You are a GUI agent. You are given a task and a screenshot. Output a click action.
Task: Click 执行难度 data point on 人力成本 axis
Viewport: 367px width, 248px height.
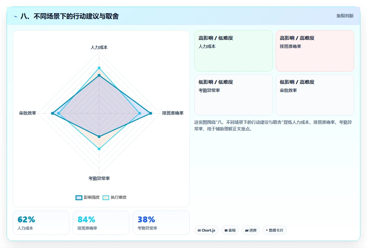pos(99,68)
